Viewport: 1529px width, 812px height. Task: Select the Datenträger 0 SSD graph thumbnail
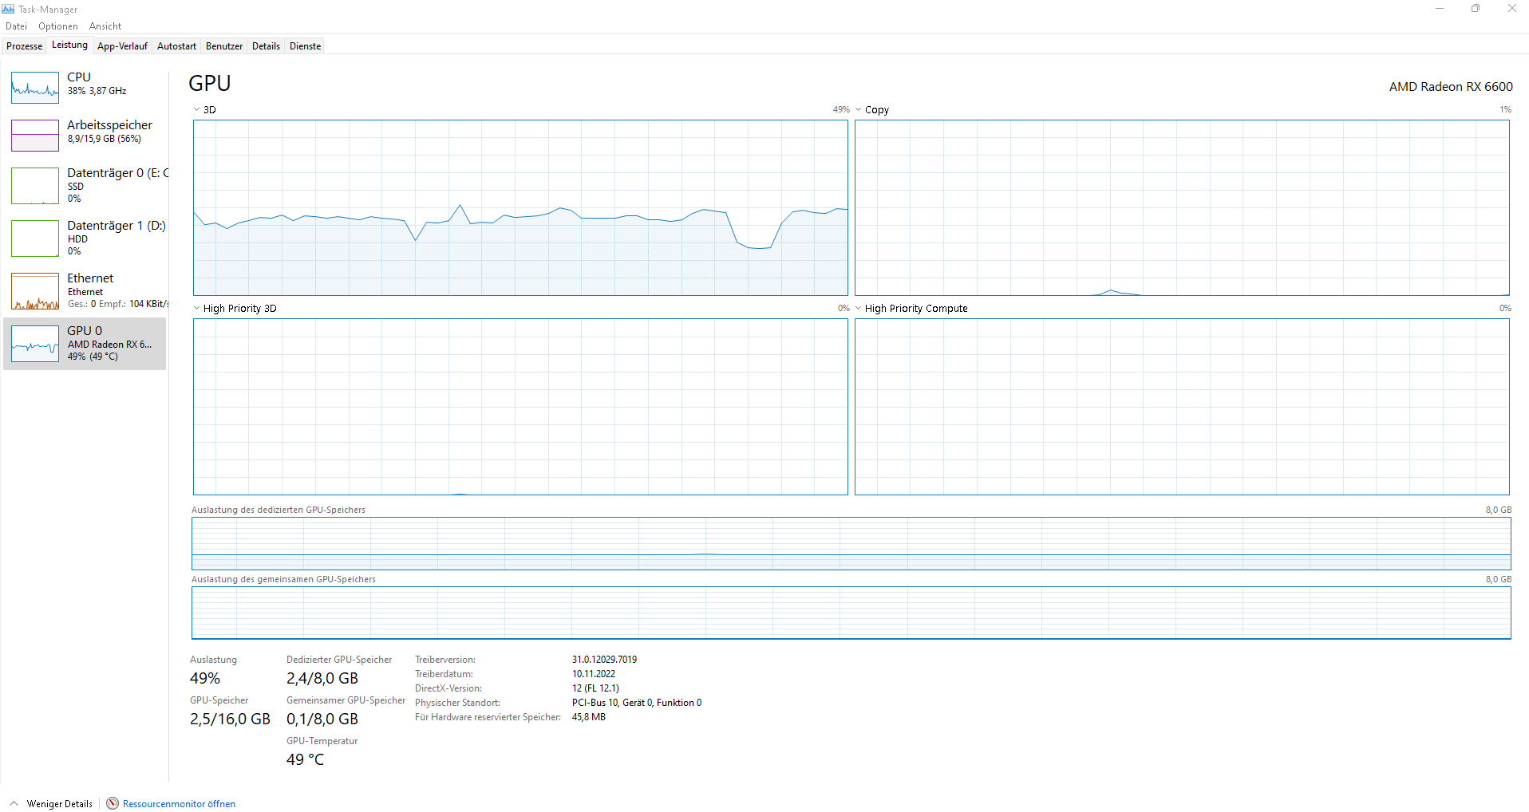(35, 186)
